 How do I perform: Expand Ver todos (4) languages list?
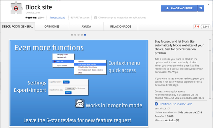(x=172, y=120)
